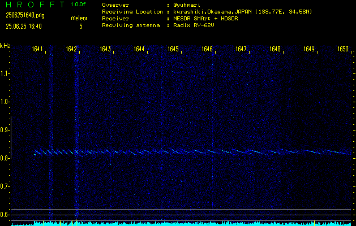The width and height of the screenshot is (356, 226).
Task: Click the 0.9 kHz axis label
Action: point(4,130)
